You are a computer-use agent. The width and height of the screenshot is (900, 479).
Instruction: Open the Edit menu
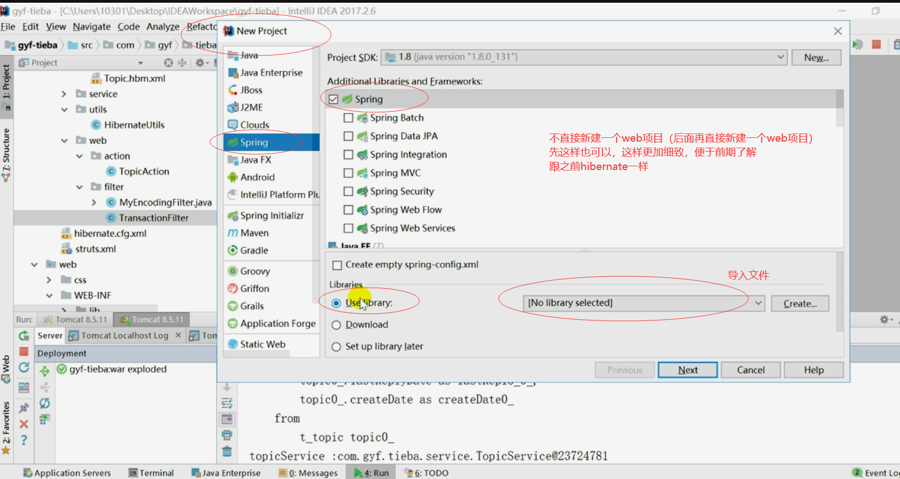coord(31,27)
